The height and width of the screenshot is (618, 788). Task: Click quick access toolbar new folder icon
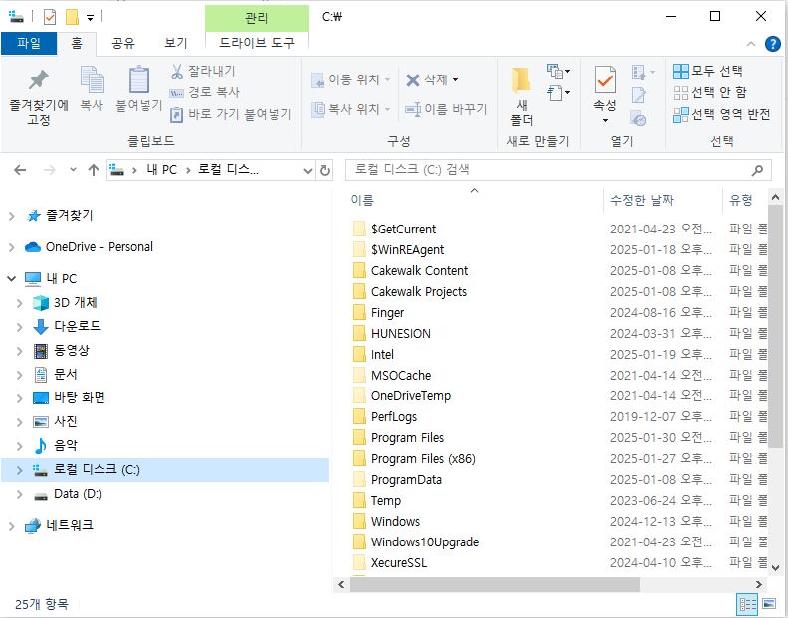(x=72, y=18)
